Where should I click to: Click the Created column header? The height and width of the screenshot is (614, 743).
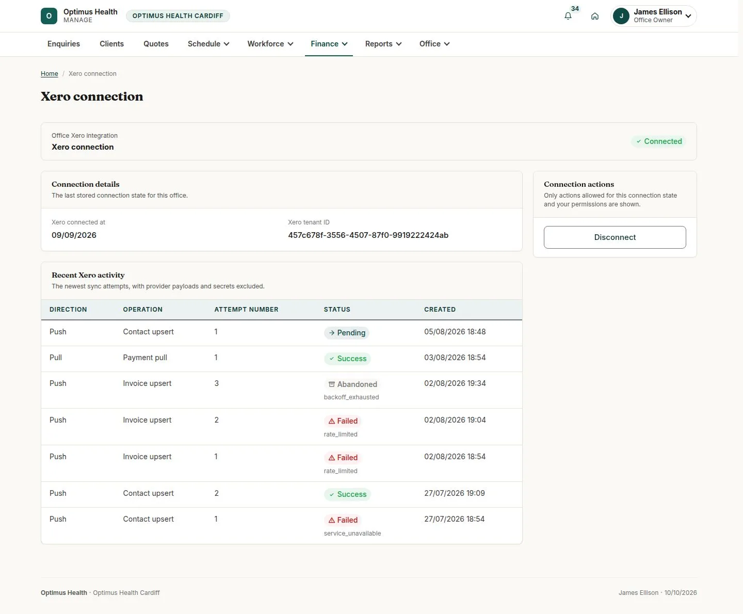pos(440,310)
